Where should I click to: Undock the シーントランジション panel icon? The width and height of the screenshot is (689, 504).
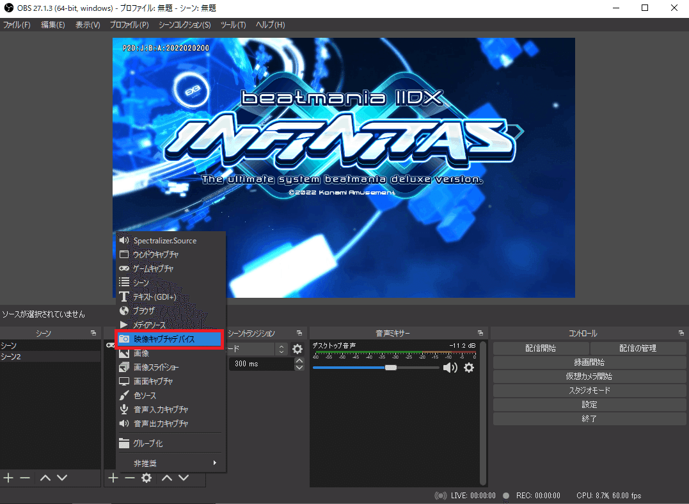[x=299, y=333]
